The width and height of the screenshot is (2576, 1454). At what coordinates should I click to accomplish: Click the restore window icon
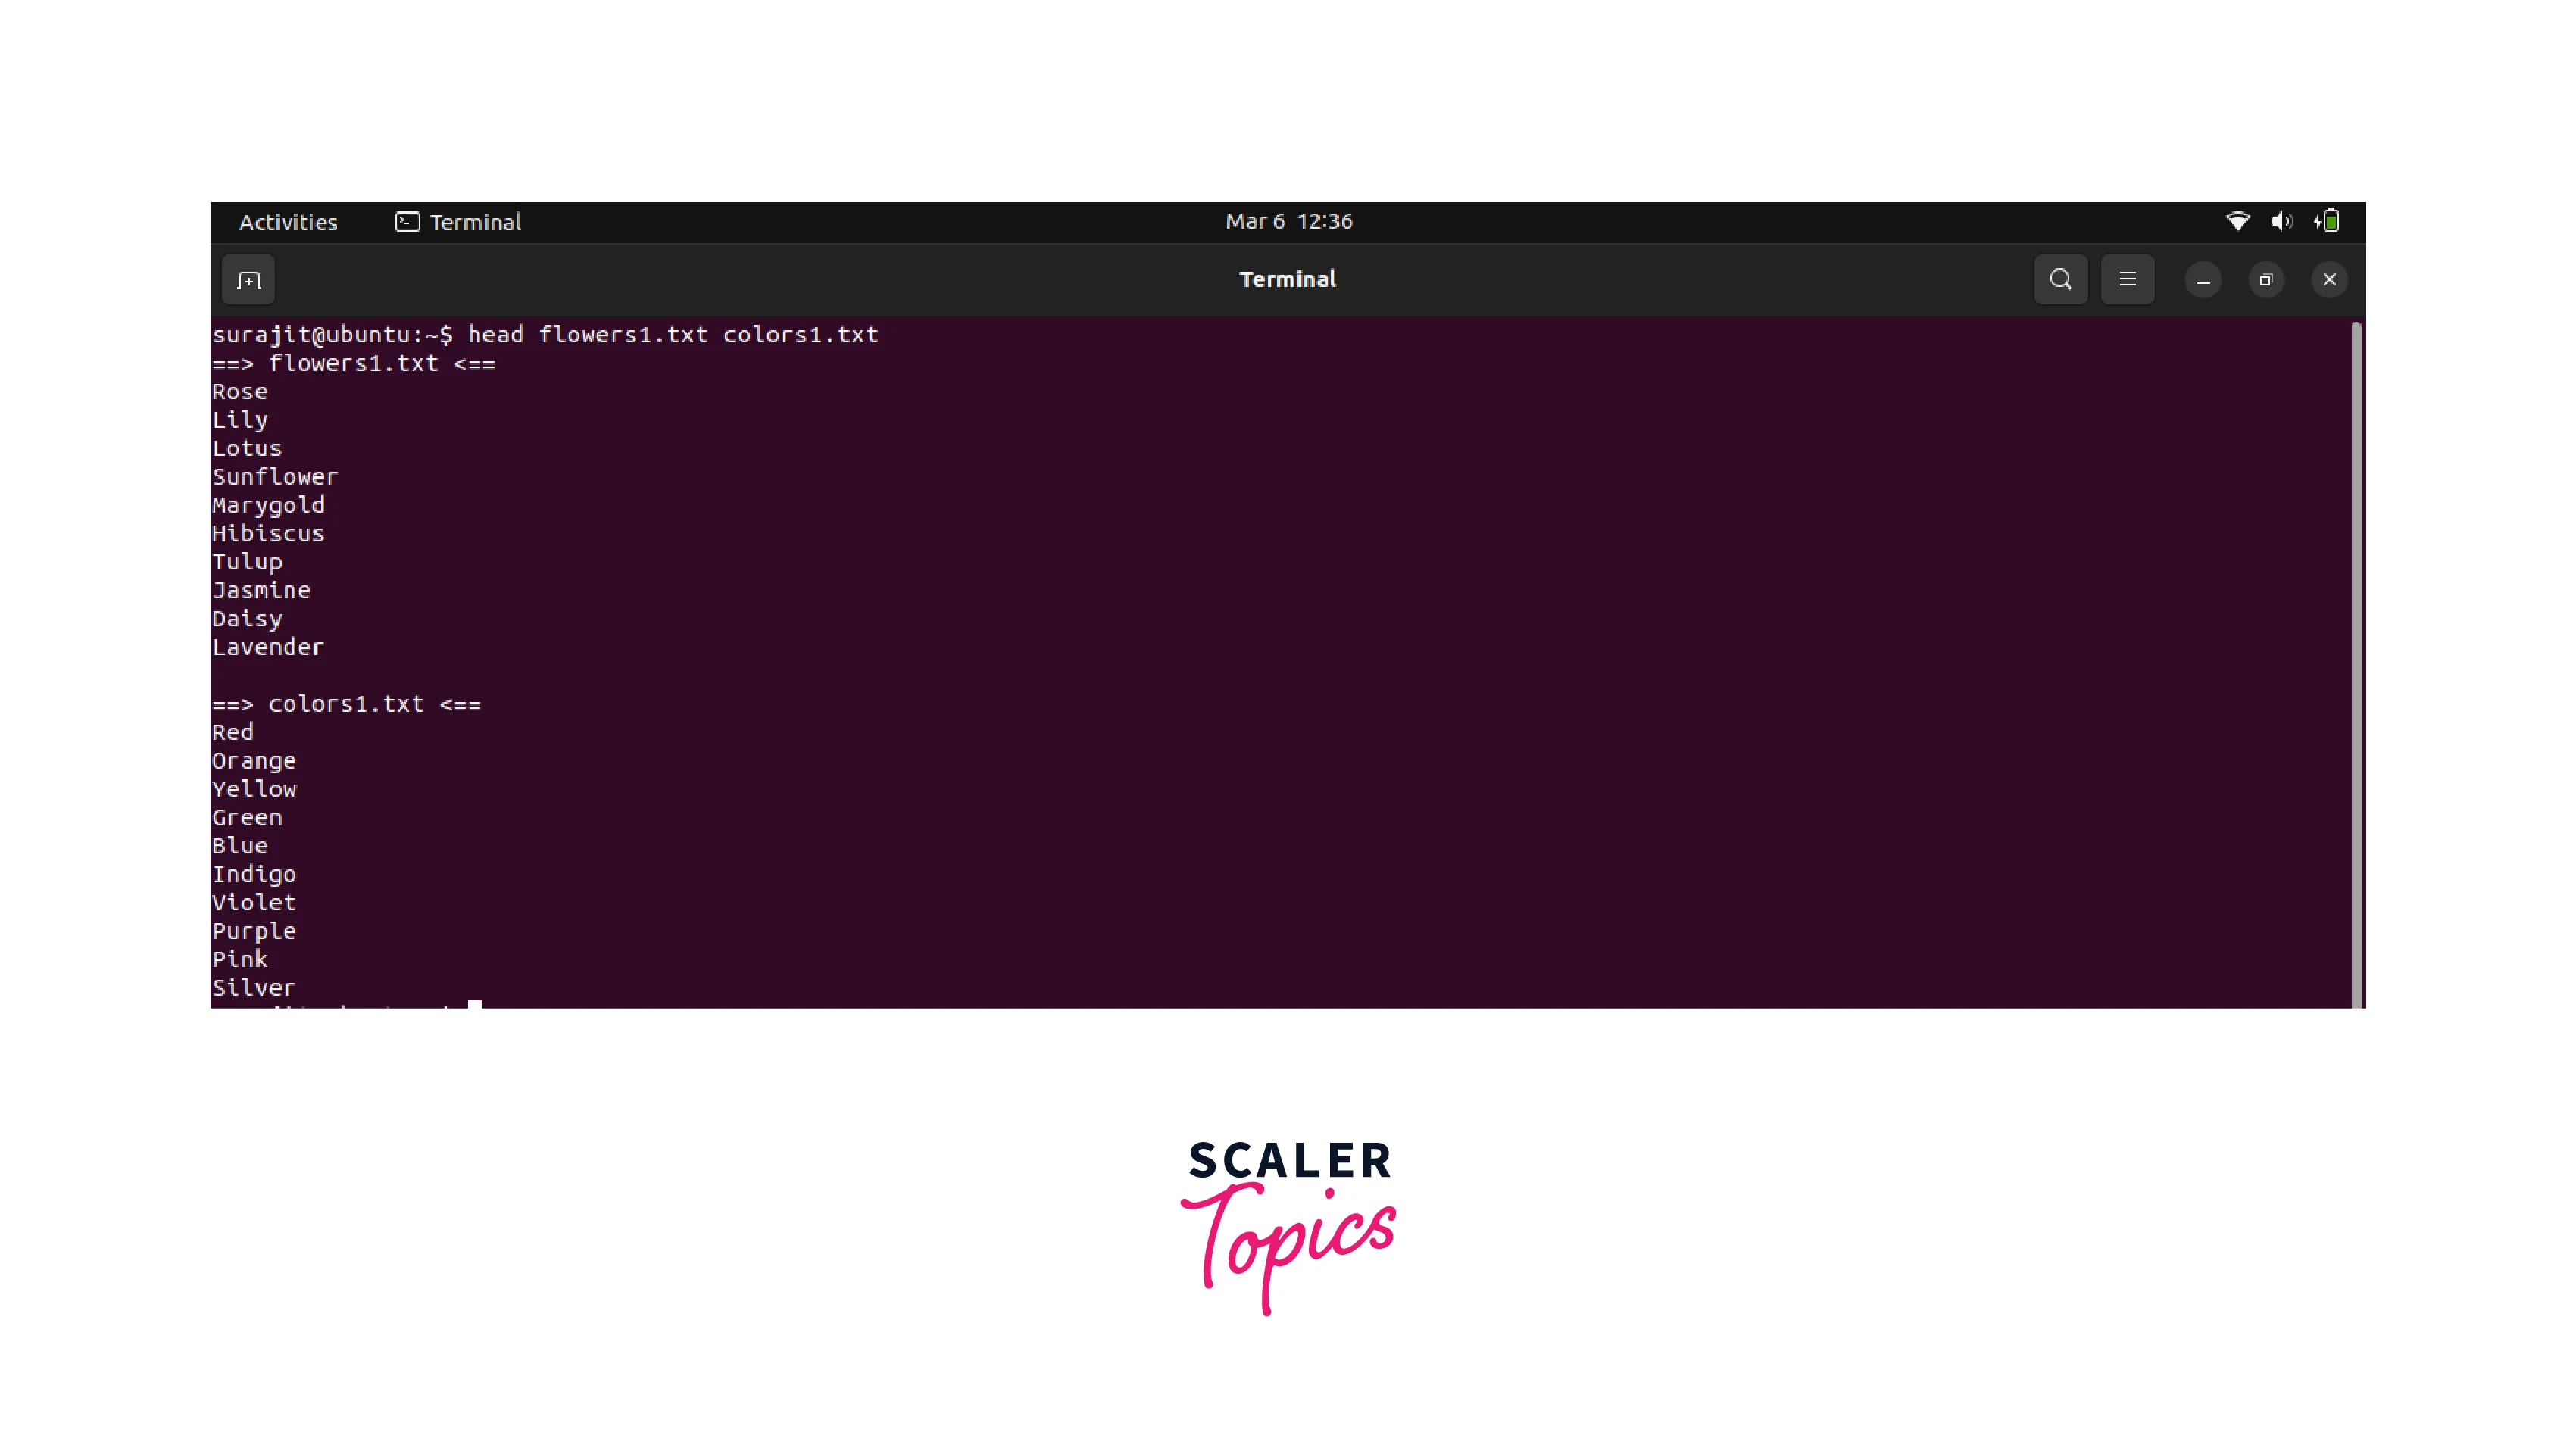(x=2267, y=280)
